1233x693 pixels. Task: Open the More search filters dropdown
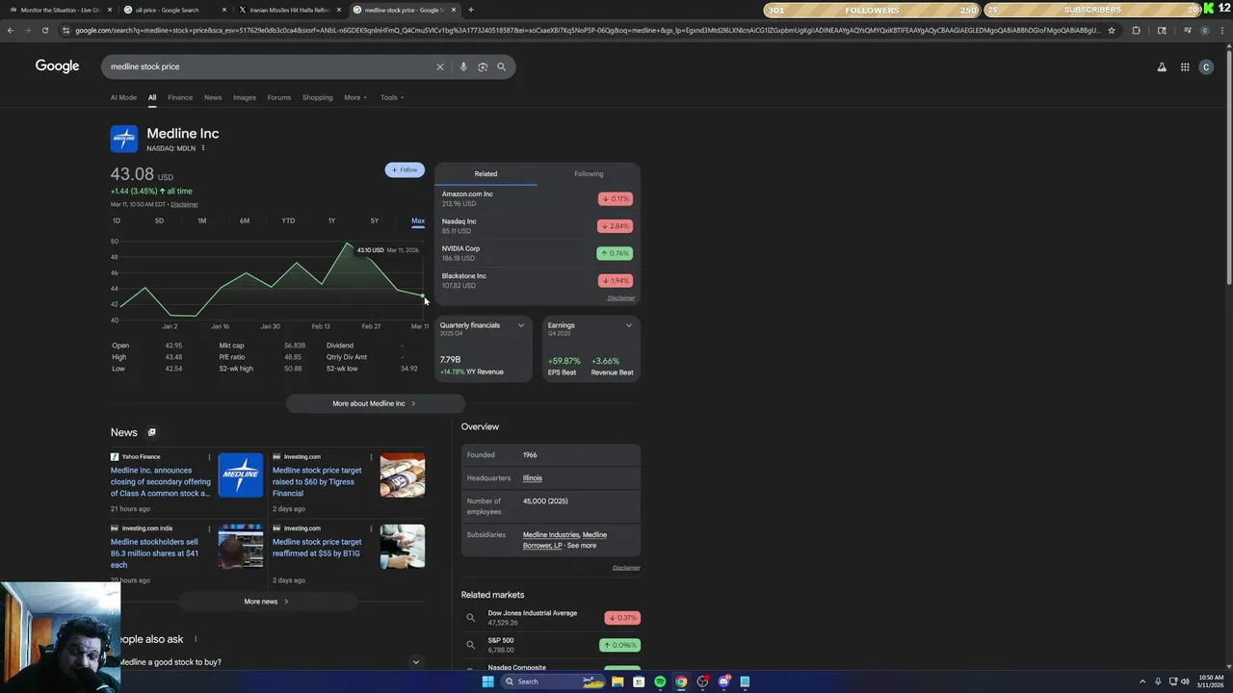[355, 97]
